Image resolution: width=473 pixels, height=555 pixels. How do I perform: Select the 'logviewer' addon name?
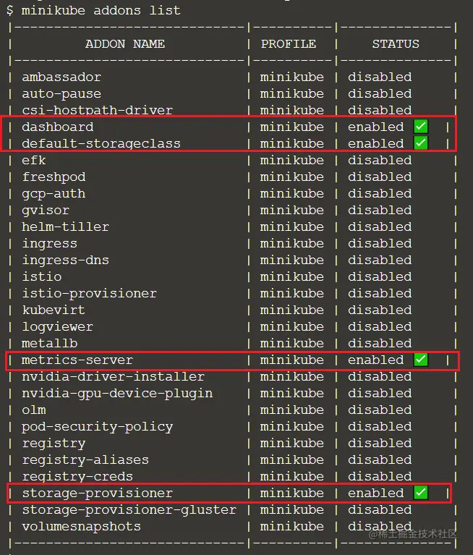click(x=58, y=326)
